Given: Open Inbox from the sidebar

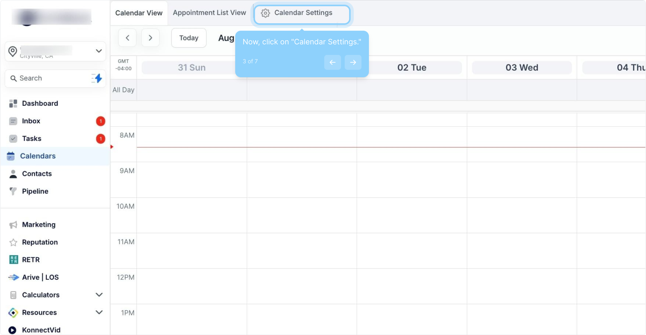Looking at the screenshot, I should point(31,121).
